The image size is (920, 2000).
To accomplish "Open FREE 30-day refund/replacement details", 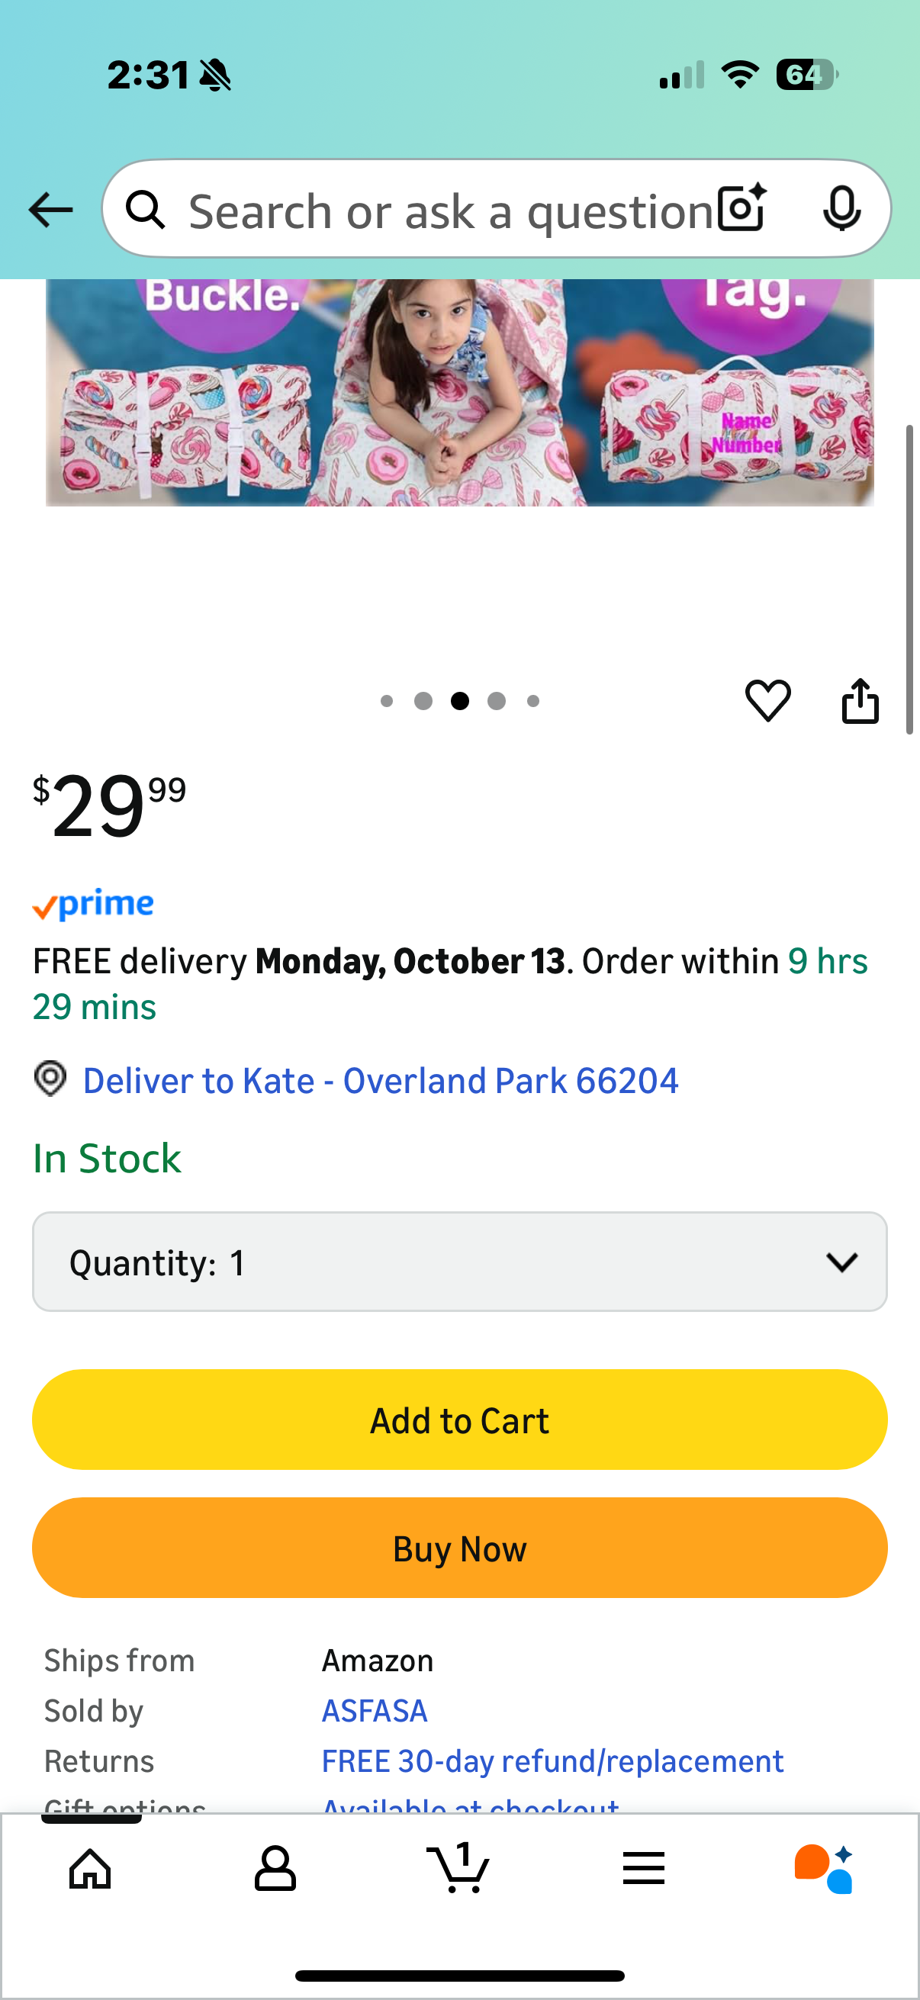I will point(552,1760).
